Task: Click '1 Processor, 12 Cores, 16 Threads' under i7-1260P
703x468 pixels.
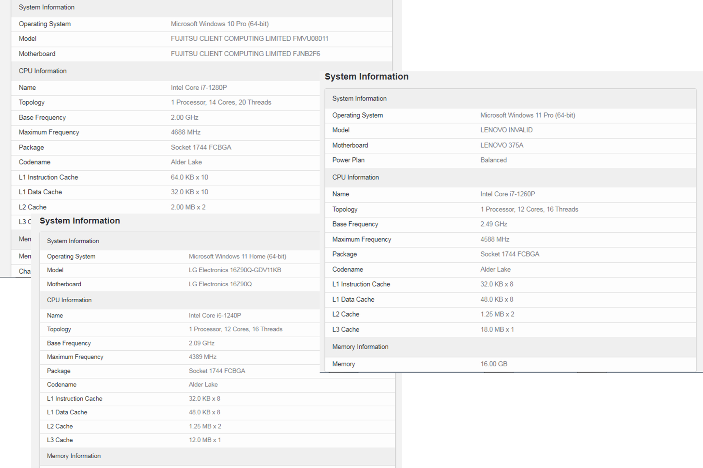Action: point(529,209)
